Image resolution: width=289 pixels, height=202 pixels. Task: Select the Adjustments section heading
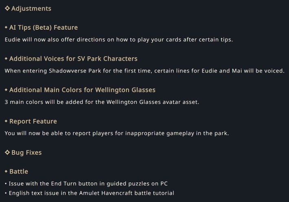click(31, 9)
